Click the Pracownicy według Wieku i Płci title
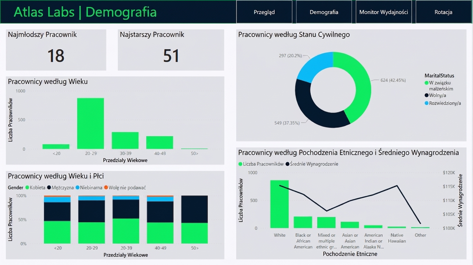 [x=56, y=176]
